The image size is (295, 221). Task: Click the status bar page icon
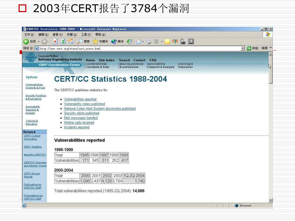click(x=24, y=205)
